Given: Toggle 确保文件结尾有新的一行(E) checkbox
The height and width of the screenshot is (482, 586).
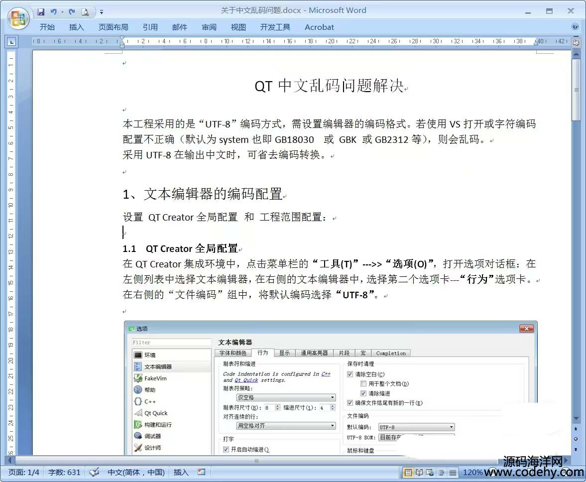Looking at the screenshot, I should tap(350, 403).
